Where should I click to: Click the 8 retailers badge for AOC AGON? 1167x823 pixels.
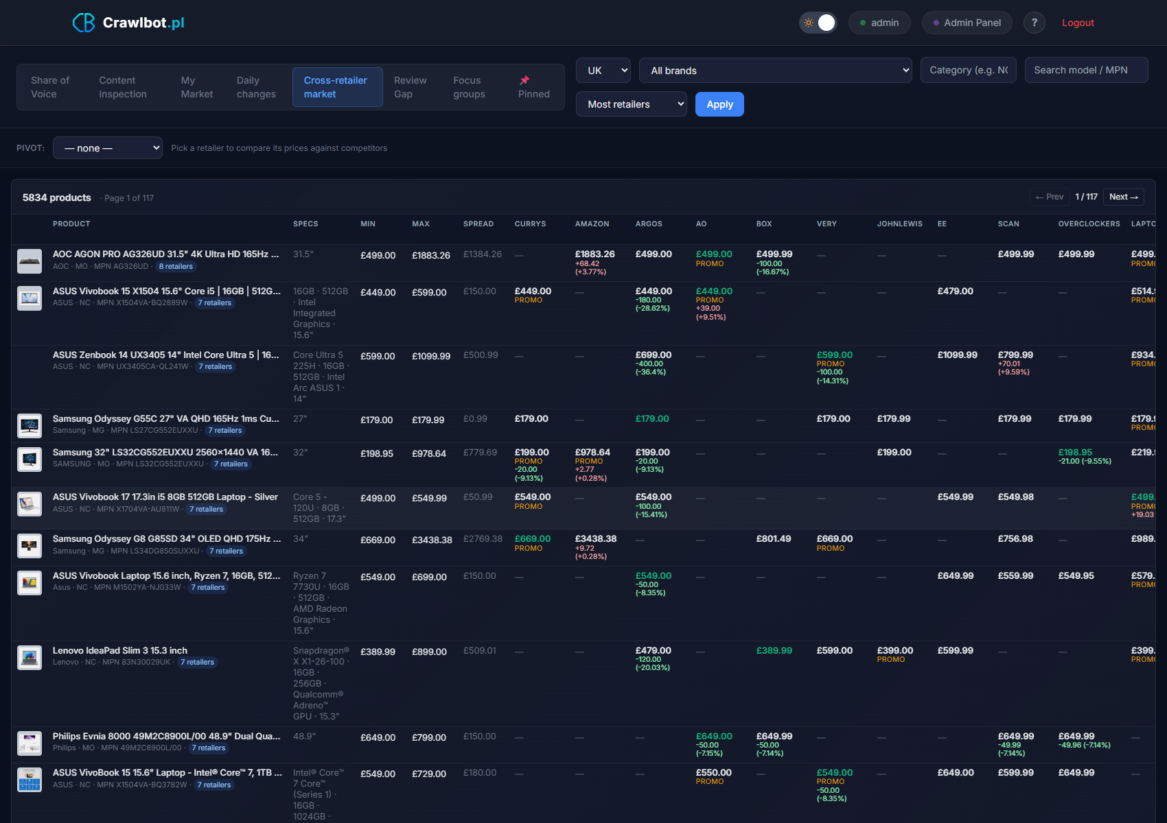pos(176,267)
